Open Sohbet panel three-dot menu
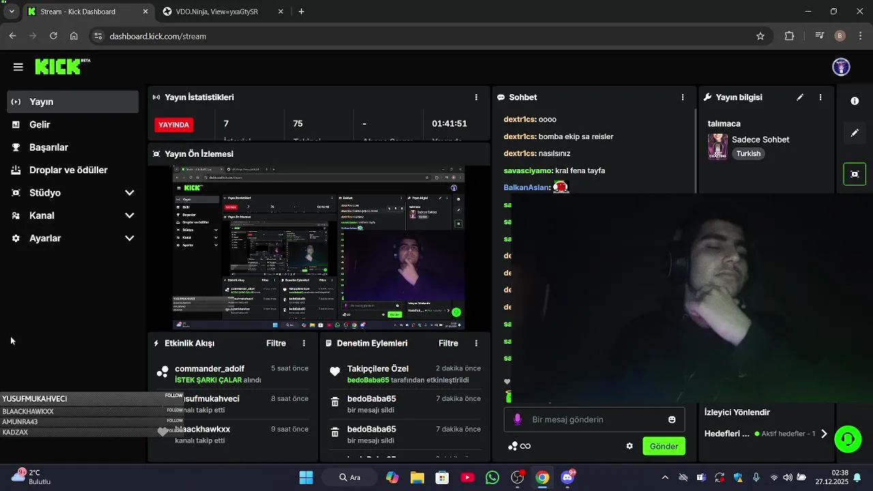 (x=682, y=98)
